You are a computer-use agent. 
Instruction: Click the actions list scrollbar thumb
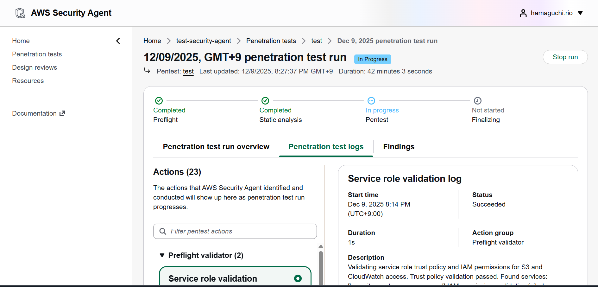tap(321, 266)
